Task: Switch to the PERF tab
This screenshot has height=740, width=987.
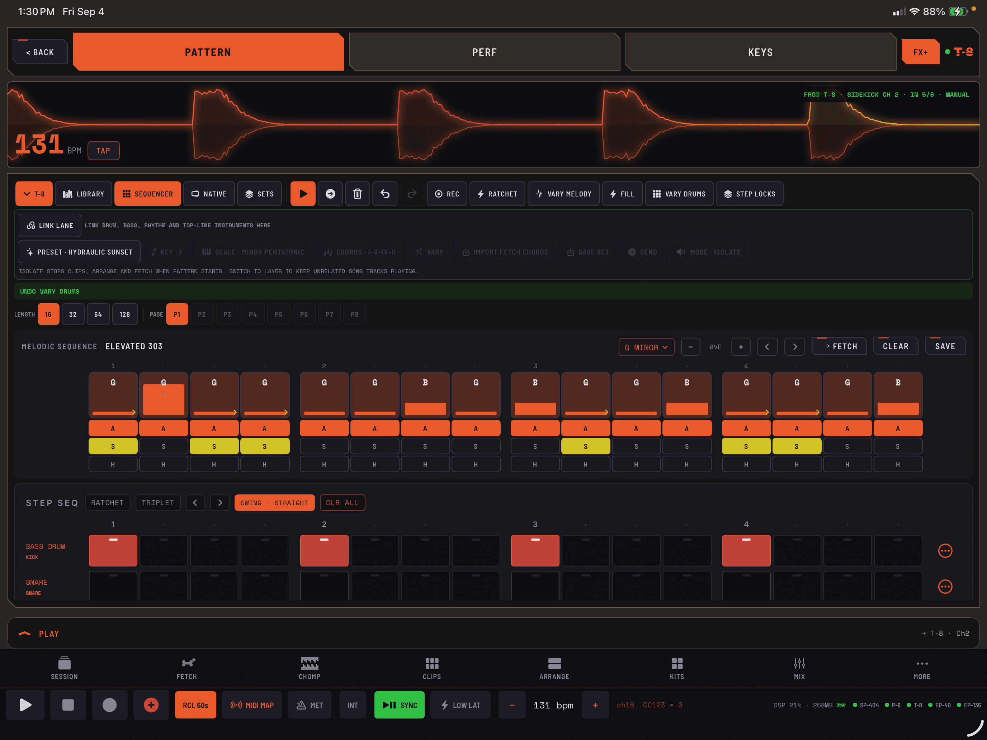Action: pyautogui.click(x=484, y=52)
